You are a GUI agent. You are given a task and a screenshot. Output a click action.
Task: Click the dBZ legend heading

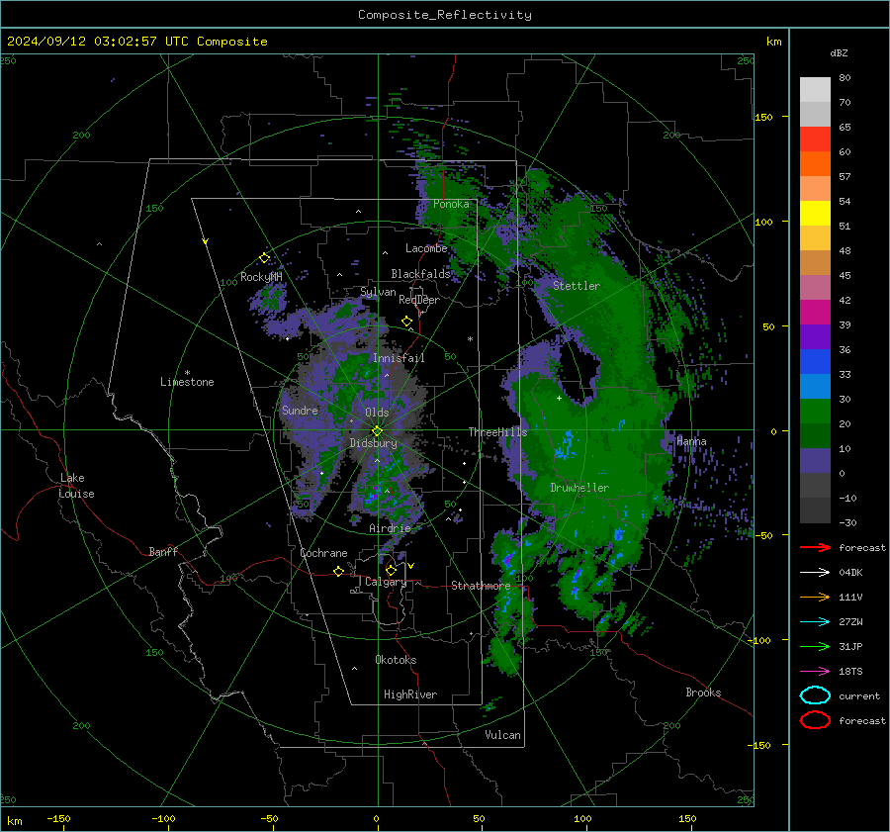839,52
